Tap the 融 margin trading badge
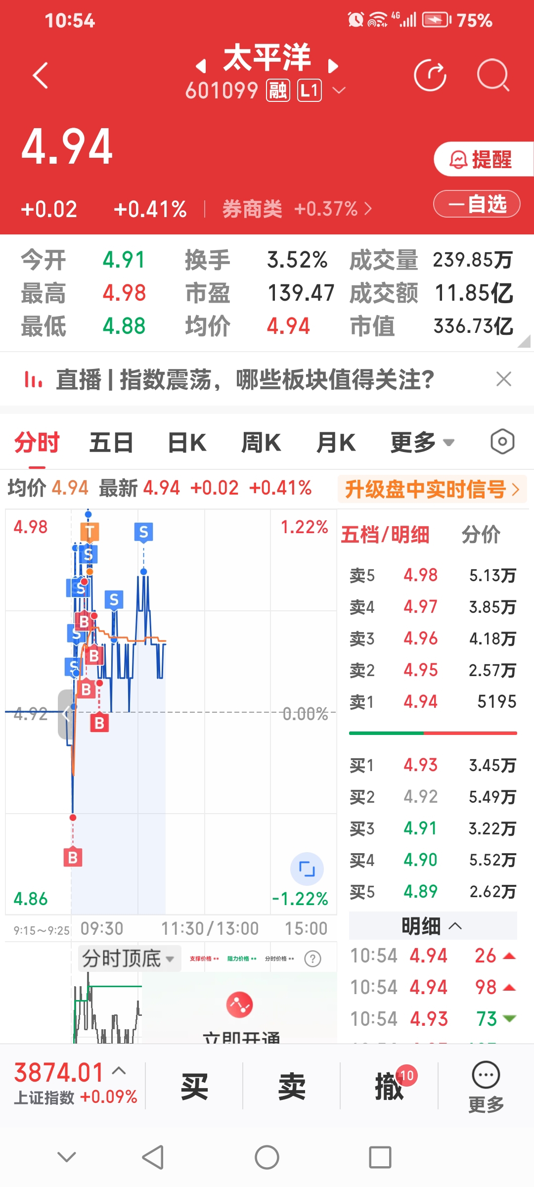534x1187 pixels. (x=277, y=91)
